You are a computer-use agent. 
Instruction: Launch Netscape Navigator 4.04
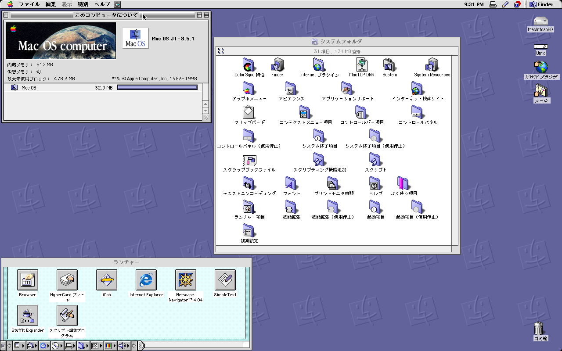tap(186, 280)
